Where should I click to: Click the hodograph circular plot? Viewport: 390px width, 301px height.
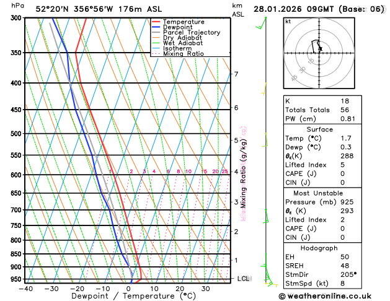coord(319,53)
